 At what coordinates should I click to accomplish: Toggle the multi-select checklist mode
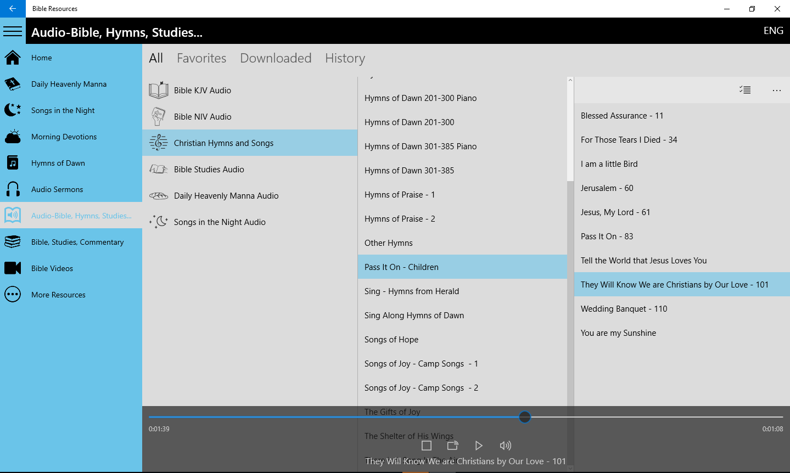point(744,89)
